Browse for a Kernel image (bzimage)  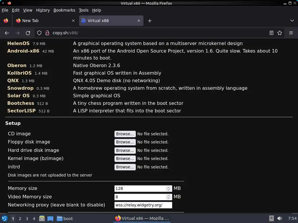click(125, 159)
